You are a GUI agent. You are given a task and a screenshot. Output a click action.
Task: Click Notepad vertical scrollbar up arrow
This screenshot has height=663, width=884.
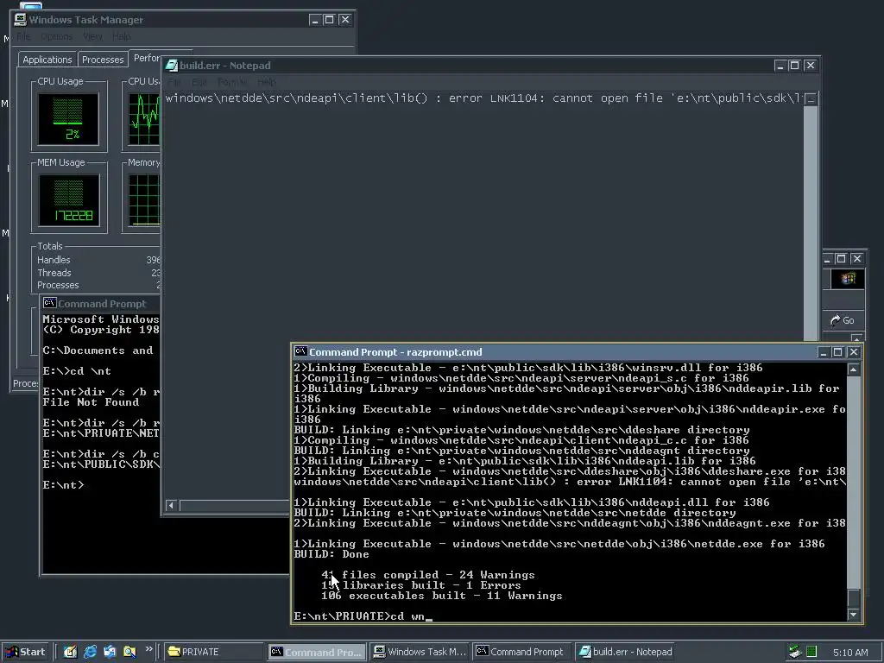(x=811, y=99)
